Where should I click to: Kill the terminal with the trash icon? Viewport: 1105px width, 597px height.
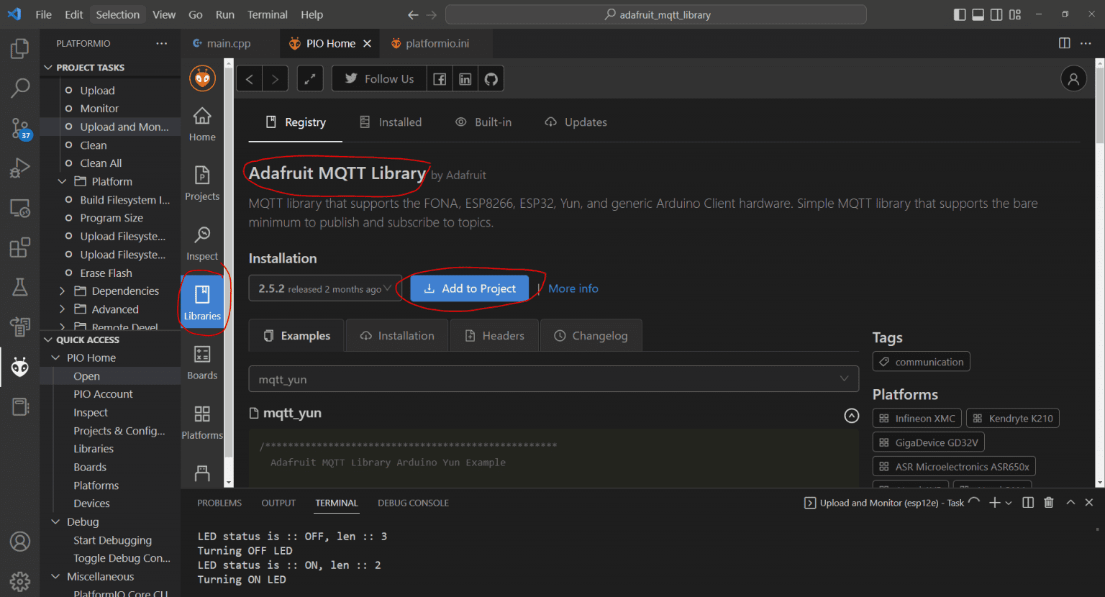click(x=1048, y=502)
